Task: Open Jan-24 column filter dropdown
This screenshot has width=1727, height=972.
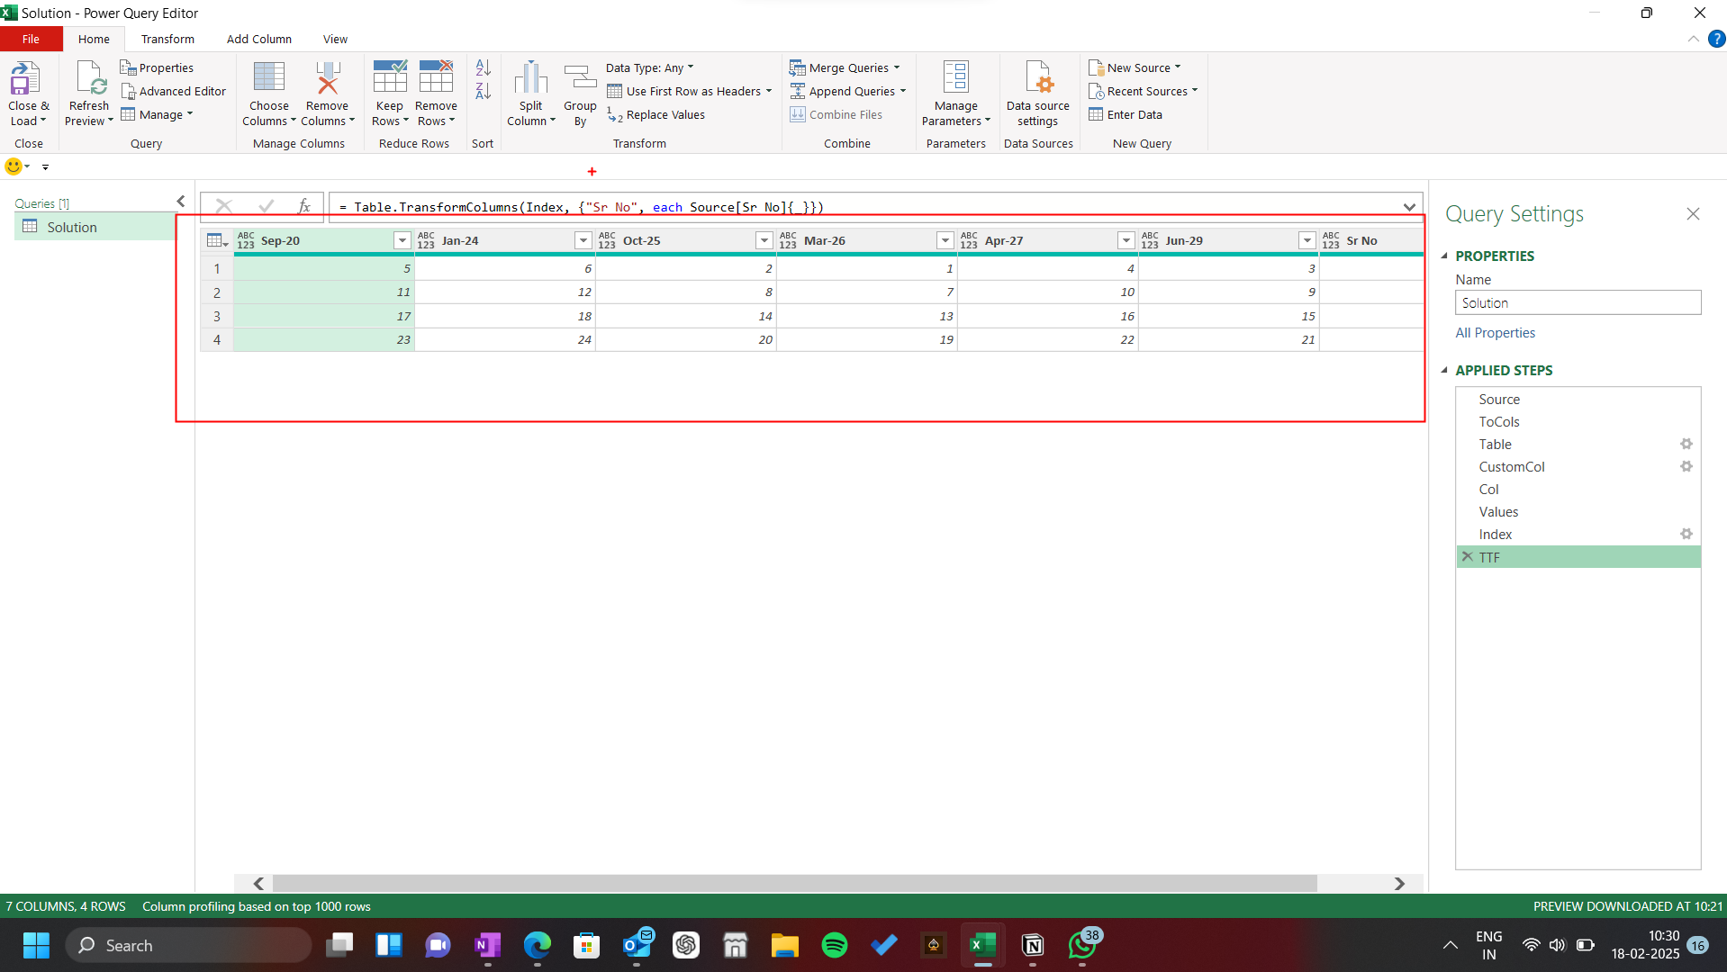Action: tap(583, 240)
